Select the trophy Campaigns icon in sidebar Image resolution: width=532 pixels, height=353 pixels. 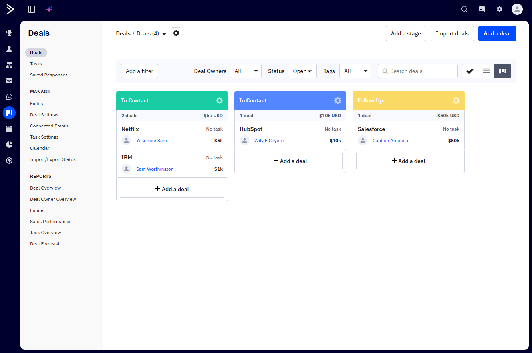click(9, 33)
